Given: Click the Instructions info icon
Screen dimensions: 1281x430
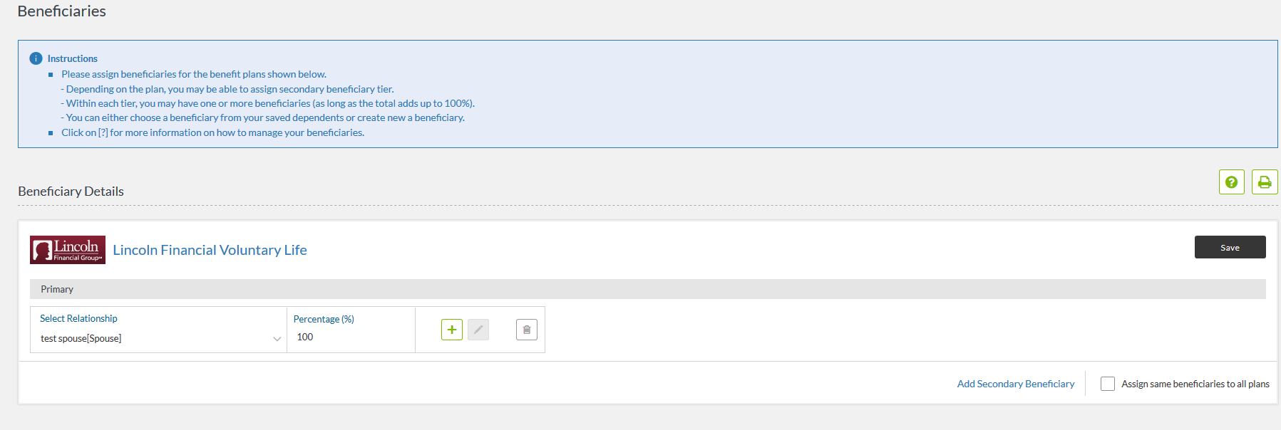Looking at the screenshot, I should point(36,58).
